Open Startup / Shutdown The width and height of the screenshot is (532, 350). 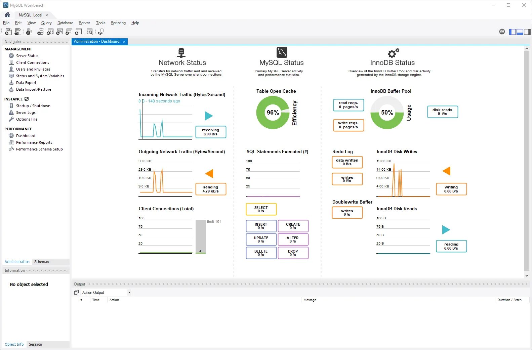point(33,106)
